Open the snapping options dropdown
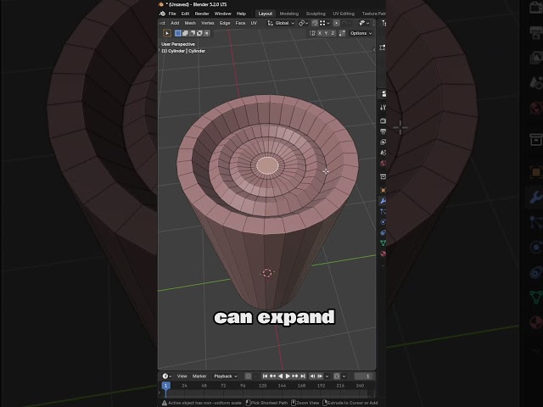The height and width of the screenshot is (407, 543). coord(324,23)
